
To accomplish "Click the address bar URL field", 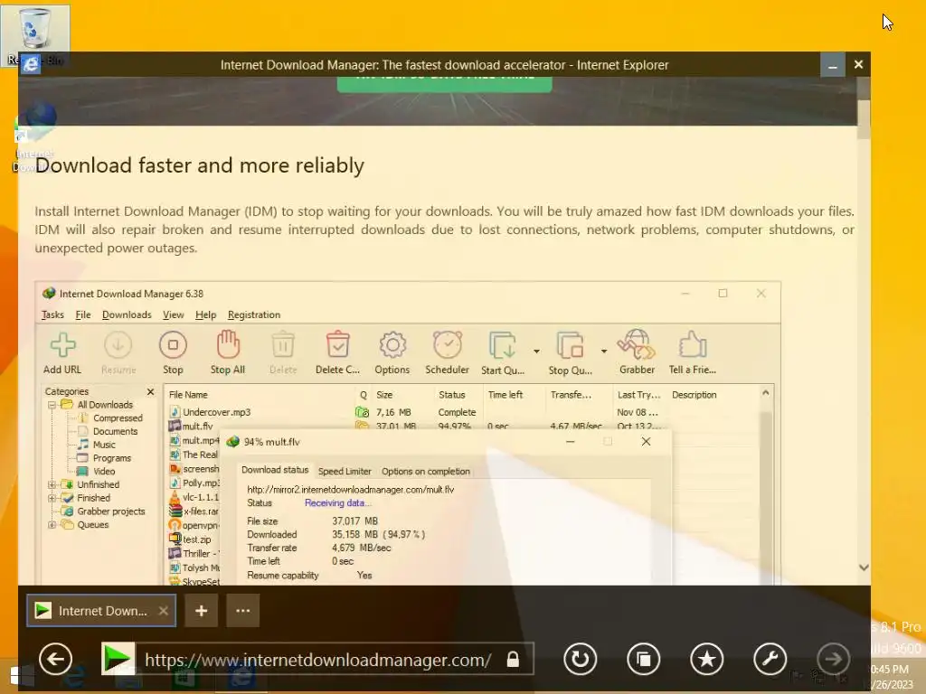I will [317, 659].
